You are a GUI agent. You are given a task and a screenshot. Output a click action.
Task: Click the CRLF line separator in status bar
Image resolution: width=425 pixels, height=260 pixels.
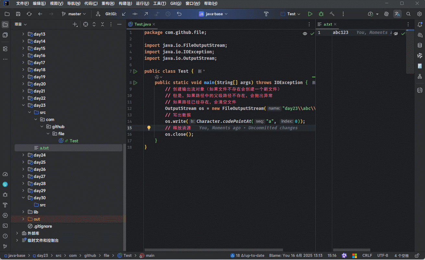pos(367,255)
